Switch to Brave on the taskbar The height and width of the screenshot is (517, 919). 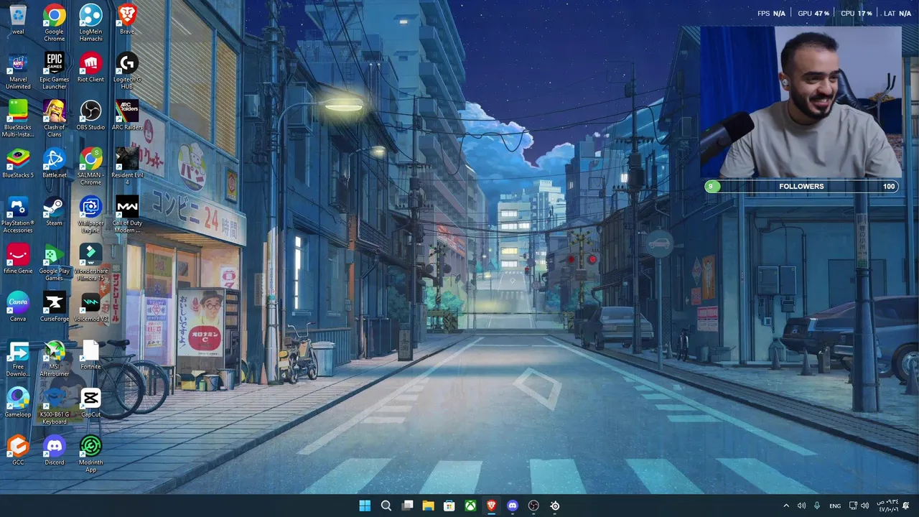pyautogui.click(x=491, y=506)
